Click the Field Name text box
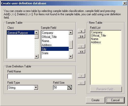The image size is (128, 106). tap(40, 76)
